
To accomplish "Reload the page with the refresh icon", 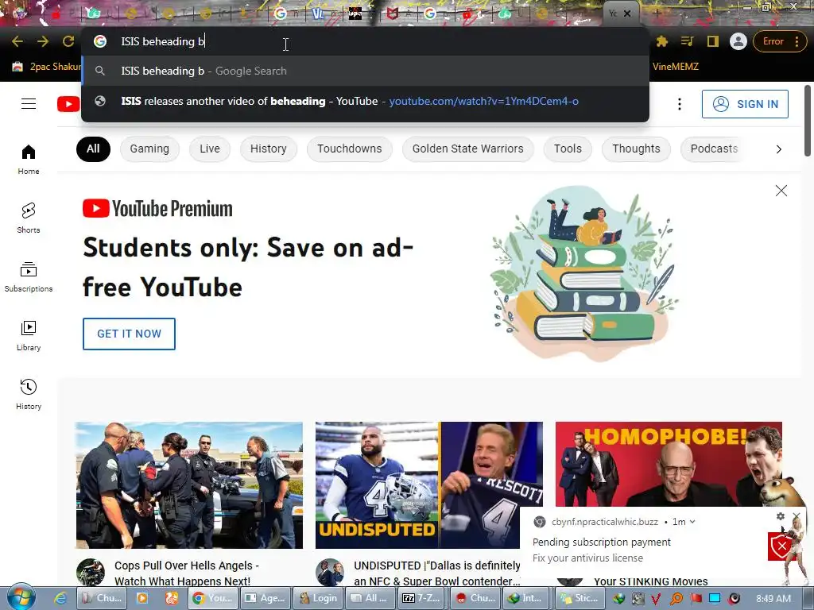I will click(68, 41).
